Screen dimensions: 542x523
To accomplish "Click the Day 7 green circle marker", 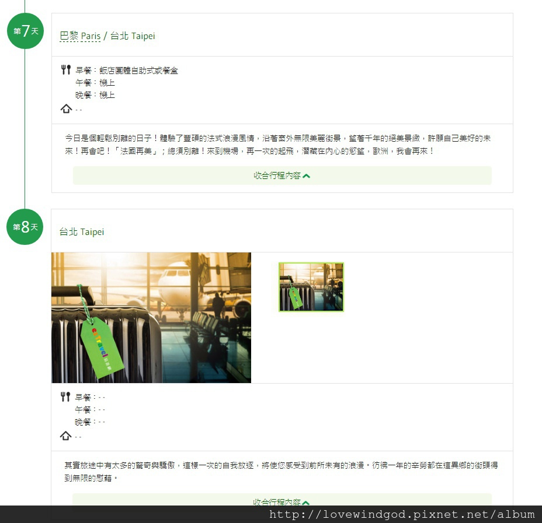I will tap(25, 31).
